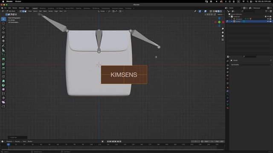Open the Playback dropdown in timeline
The height and width of the screenshot is (153, 273).
10,142
